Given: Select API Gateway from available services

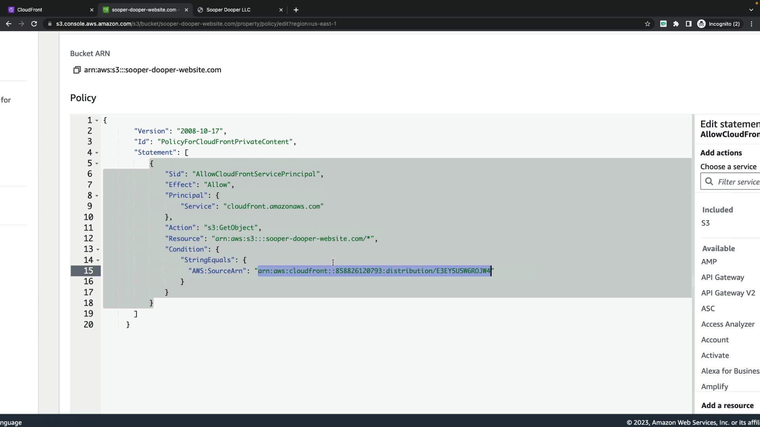Looking at the screenshot, I should 722,278.
